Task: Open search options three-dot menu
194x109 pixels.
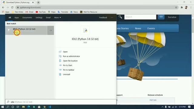Action: [112, 18]
